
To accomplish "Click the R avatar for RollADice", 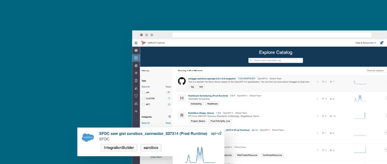I will pos(182,115).
